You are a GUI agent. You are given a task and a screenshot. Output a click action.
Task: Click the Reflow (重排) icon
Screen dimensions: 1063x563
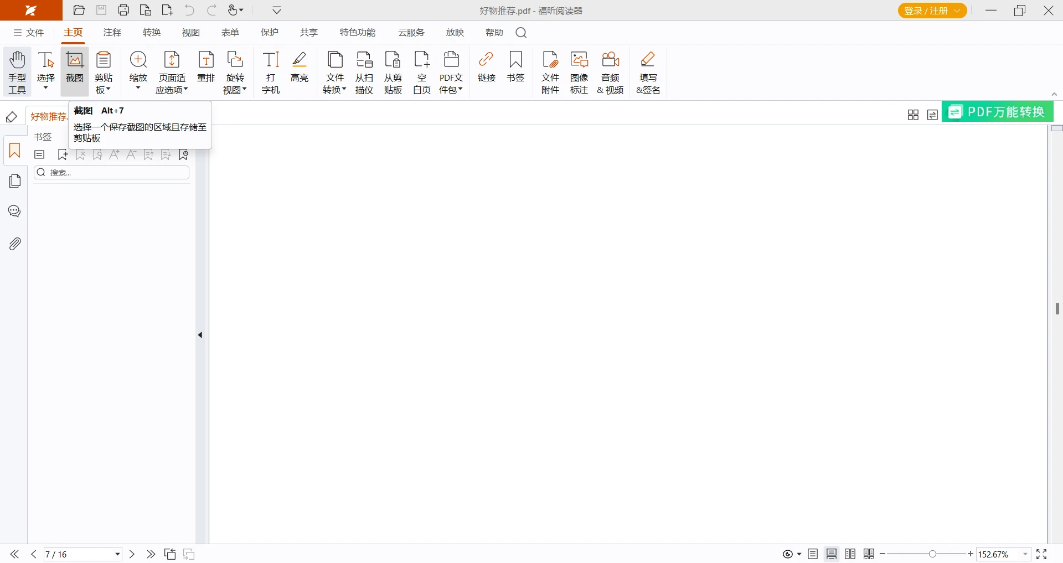click(x=206, y=68)
